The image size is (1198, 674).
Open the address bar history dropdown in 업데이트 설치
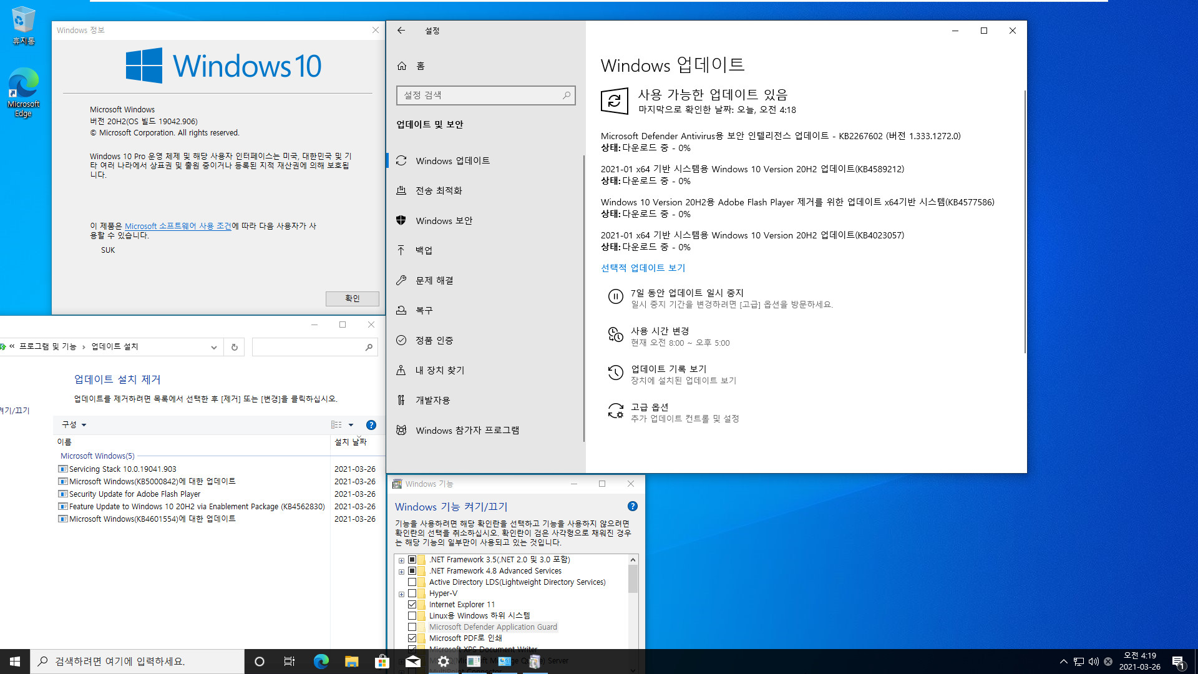pyautogui.click(x=213, y=348)
